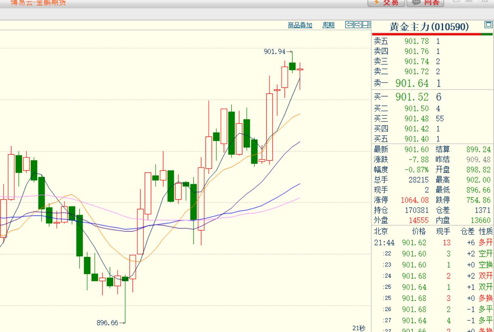This screenshot has width=494, height=332.
Task: Click the 性质 column header
Action: pyautogui.click(x=486, y=232)
